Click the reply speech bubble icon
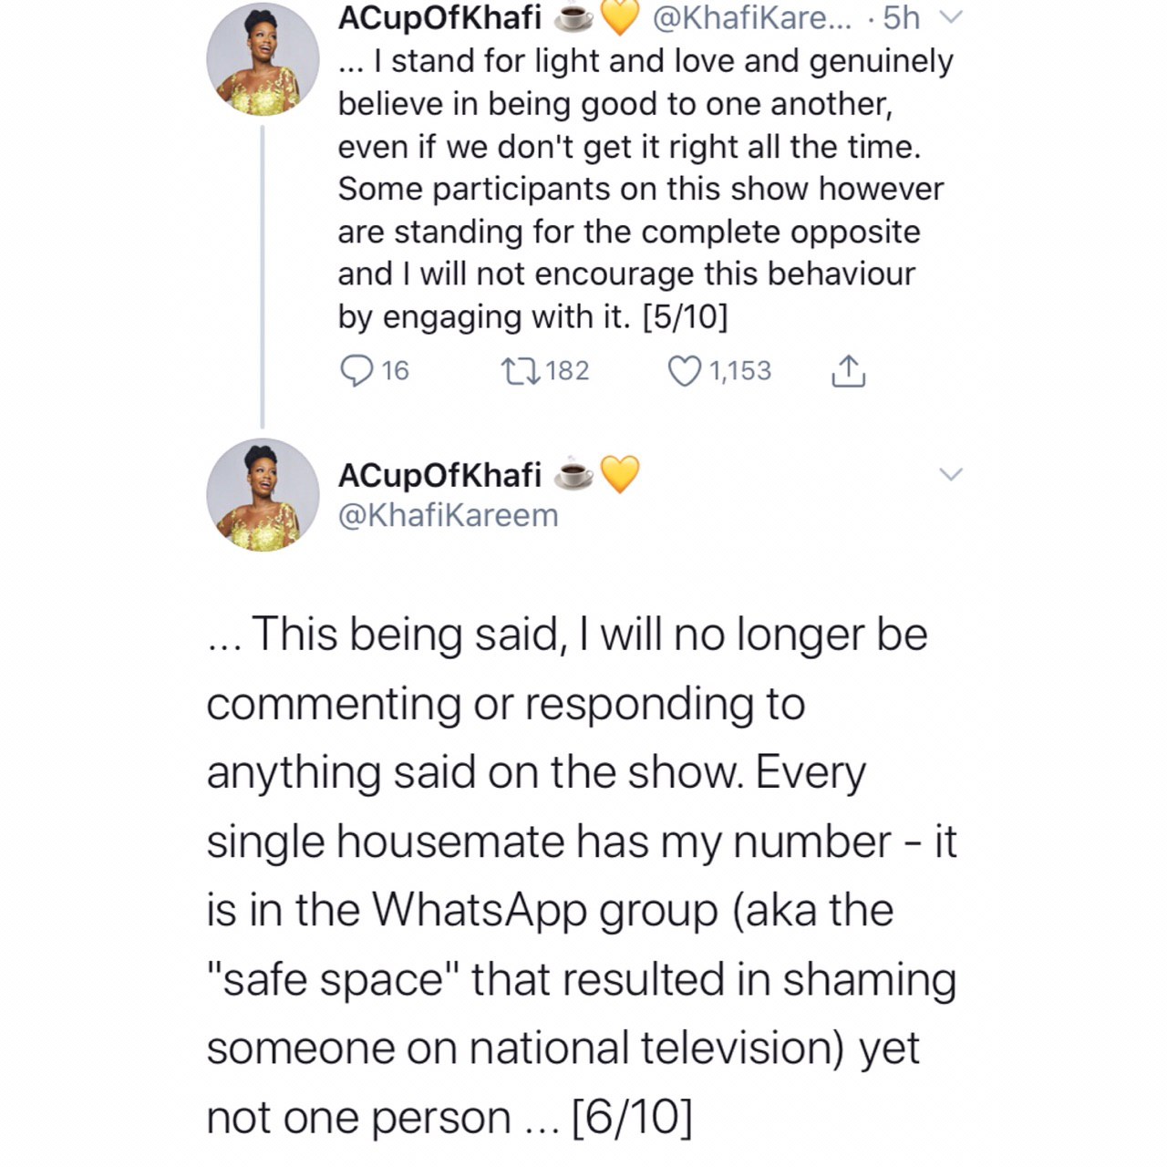Viewport: 1167px width, 1167px height. tap(356, 371)
